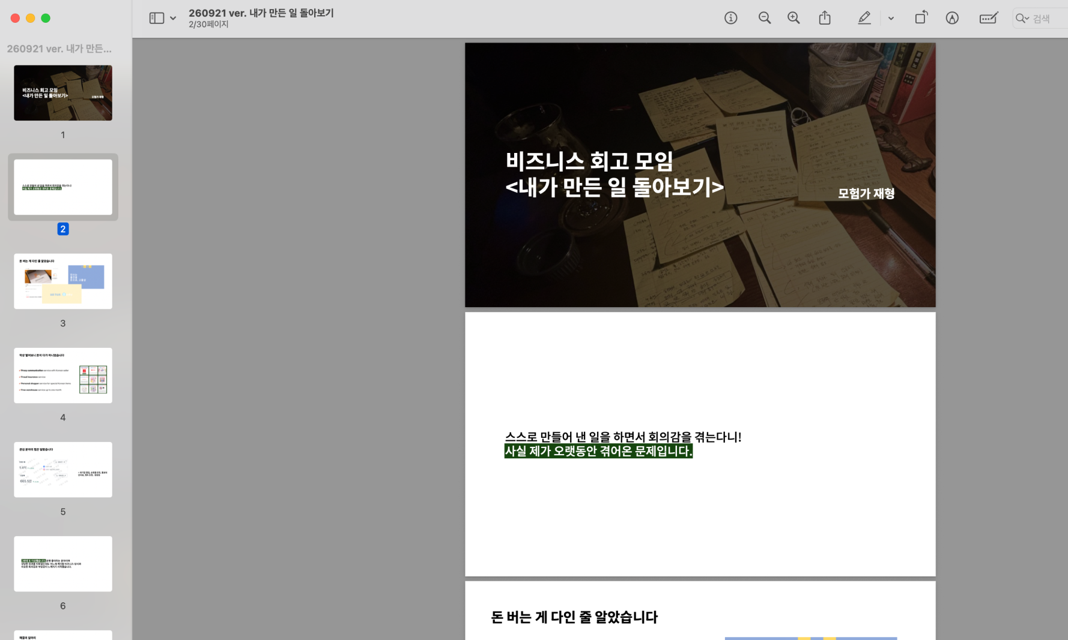Click the yellow minimize window button
The height and width of the screenshot is (640, 1068).
click(31, 18)
